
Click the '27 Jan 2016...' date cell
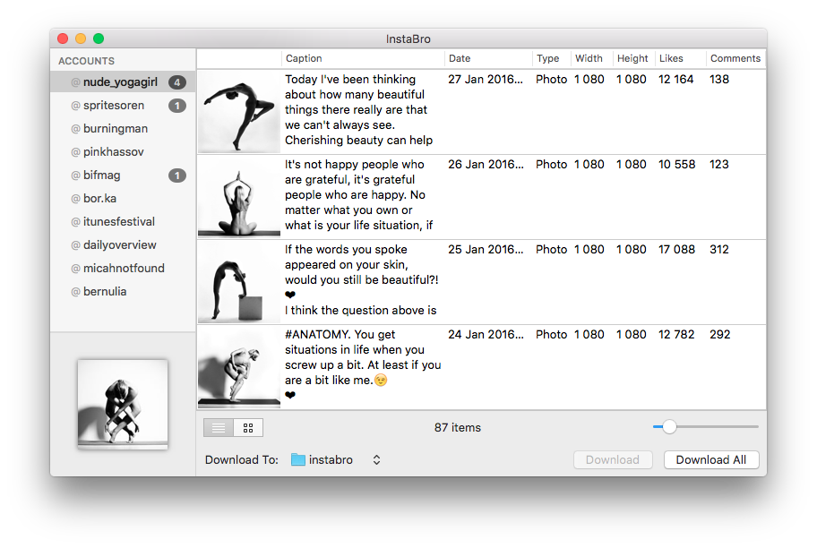[x=486, y=79]
